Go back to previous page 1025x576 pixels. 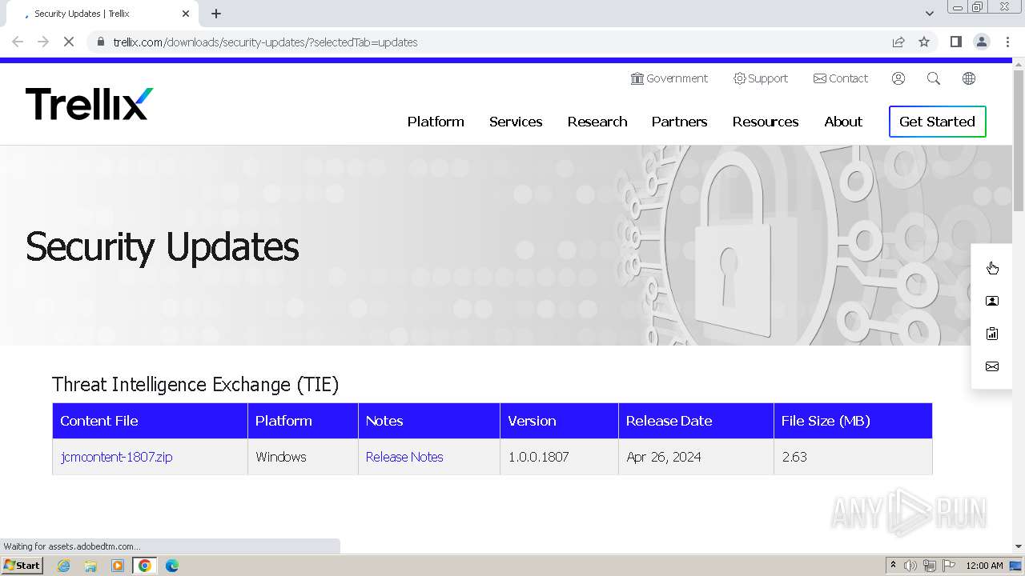tap(18, 42)
